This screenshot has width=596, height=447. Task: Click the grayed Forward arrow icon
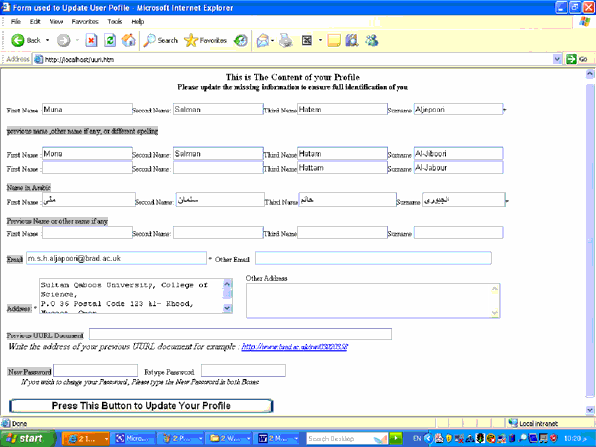point(64,40)
